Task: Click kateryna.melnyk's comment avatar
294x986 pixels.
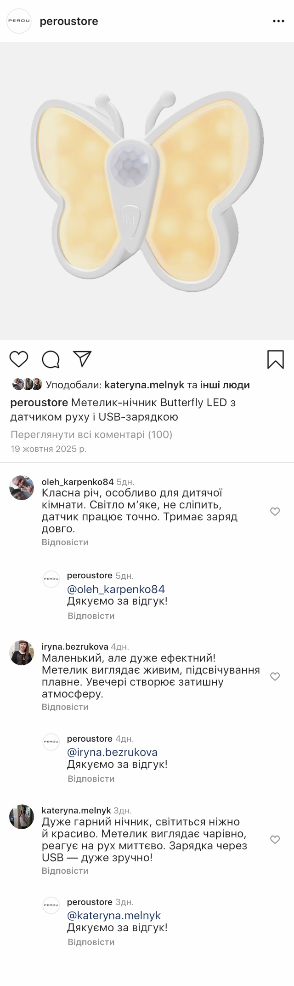Action: 22,817
